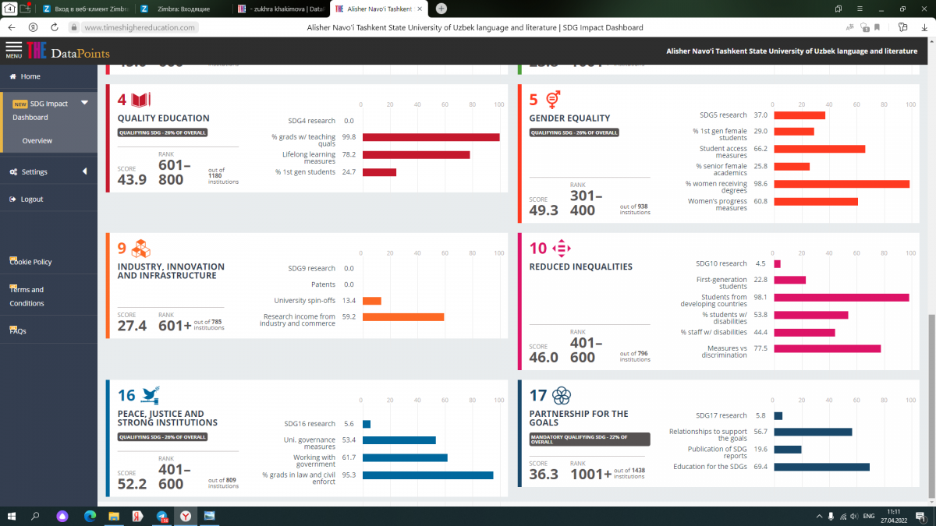The height and width of the screenshot is (526, 936).
Task: Click the ENG language indicator
Action: click(x=868, y=516)
